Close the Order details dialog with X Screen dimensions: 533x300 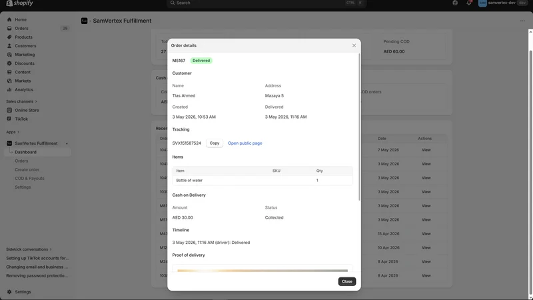click(354, 45)
